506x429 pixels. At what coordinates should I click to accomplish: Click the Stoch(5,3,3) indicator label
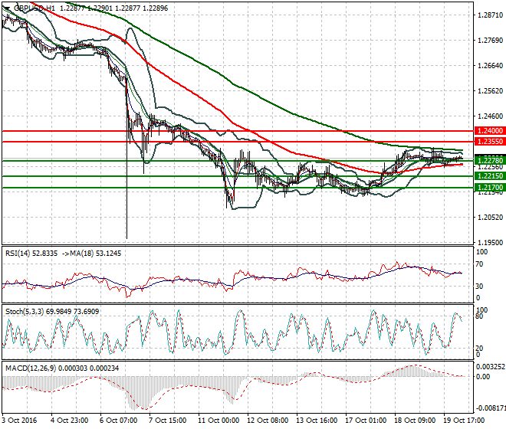(x=25, y=312)
